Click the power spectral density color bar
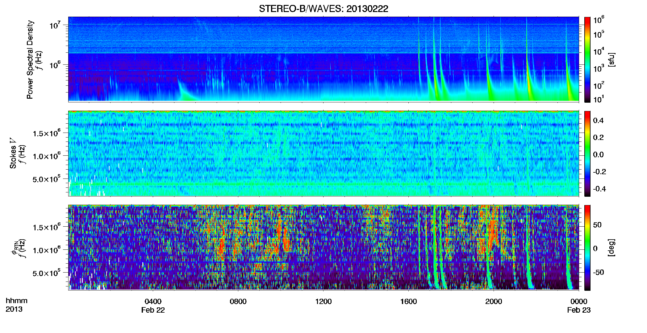The height and width of the screenshot is (333, 647). [587, 59]
